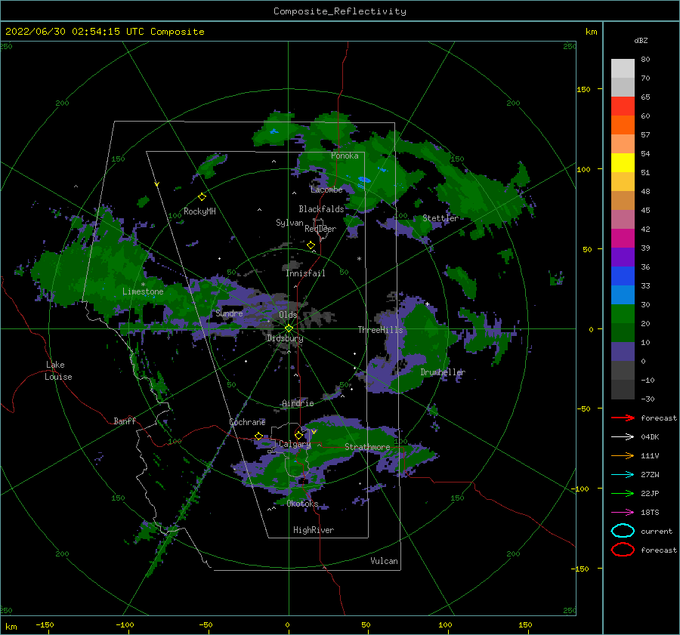Click the Sundre city label

coord(229,313)
